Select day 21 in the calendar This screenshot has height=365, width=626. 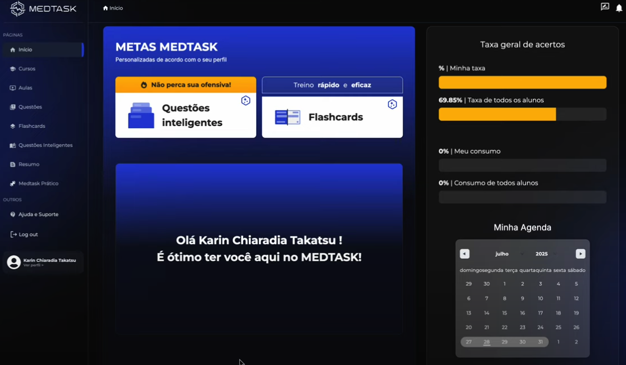tap(487, 328)
